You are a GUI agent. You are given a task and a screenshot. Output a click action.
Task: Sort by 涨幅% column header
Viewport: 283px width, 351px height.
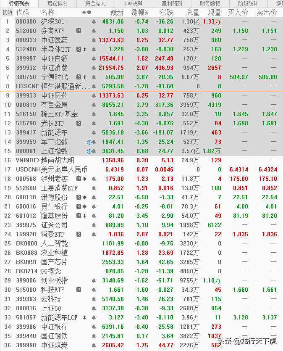tap(139, 12)
